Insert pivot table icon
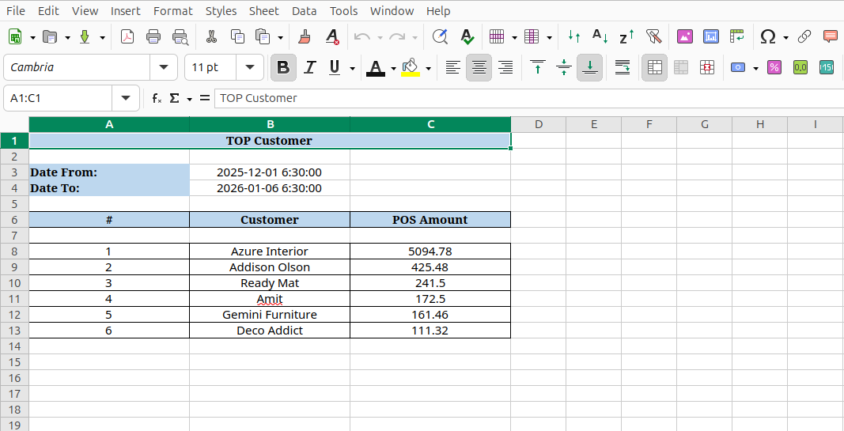The width and height of the screenshot is (844, 431). click(x=737, y=37)
